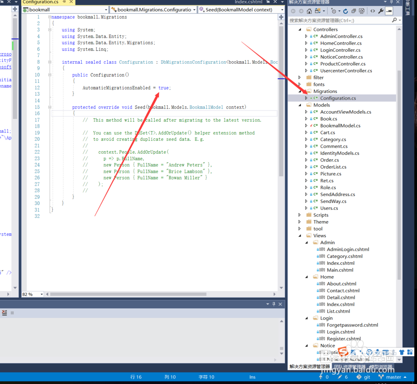417x384 pixels.
Task: Toggle Sogou English/Chinese mode button
Action: pyautogui.click(x=353, y=352)
